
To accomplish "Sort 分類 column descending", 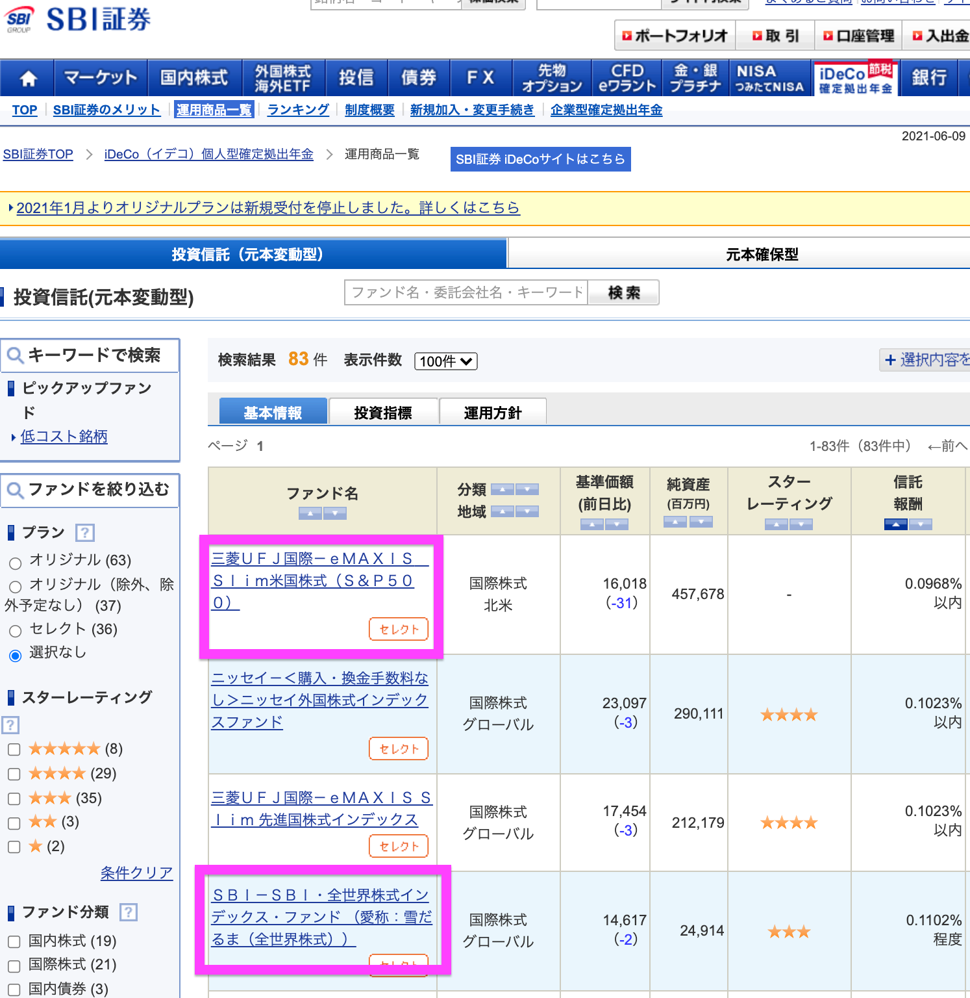I will click(x=527, y=489).
